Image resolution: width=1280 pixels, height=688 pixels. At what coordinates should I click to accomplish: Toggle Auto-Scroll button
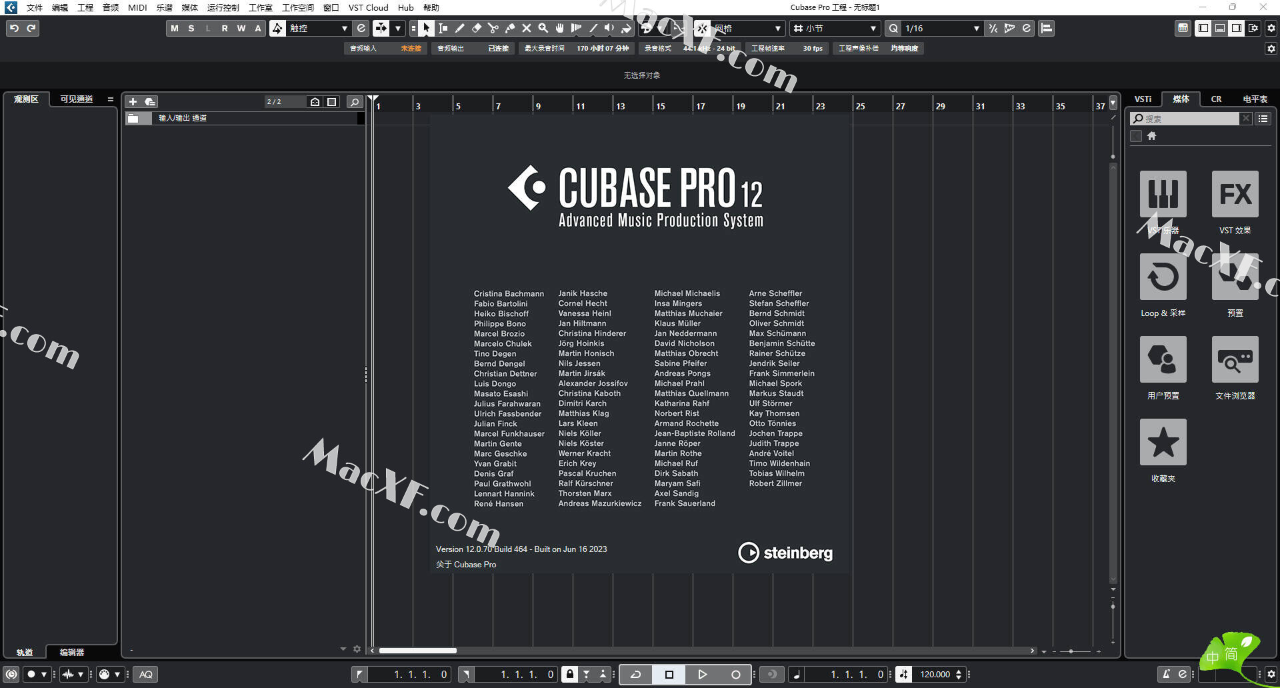(x=381, y=28)
